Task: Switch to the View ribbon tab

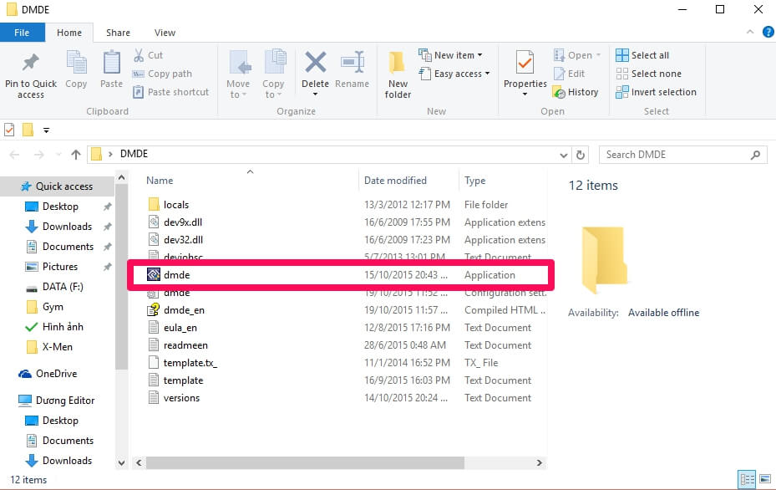Action: pos(165,33)
